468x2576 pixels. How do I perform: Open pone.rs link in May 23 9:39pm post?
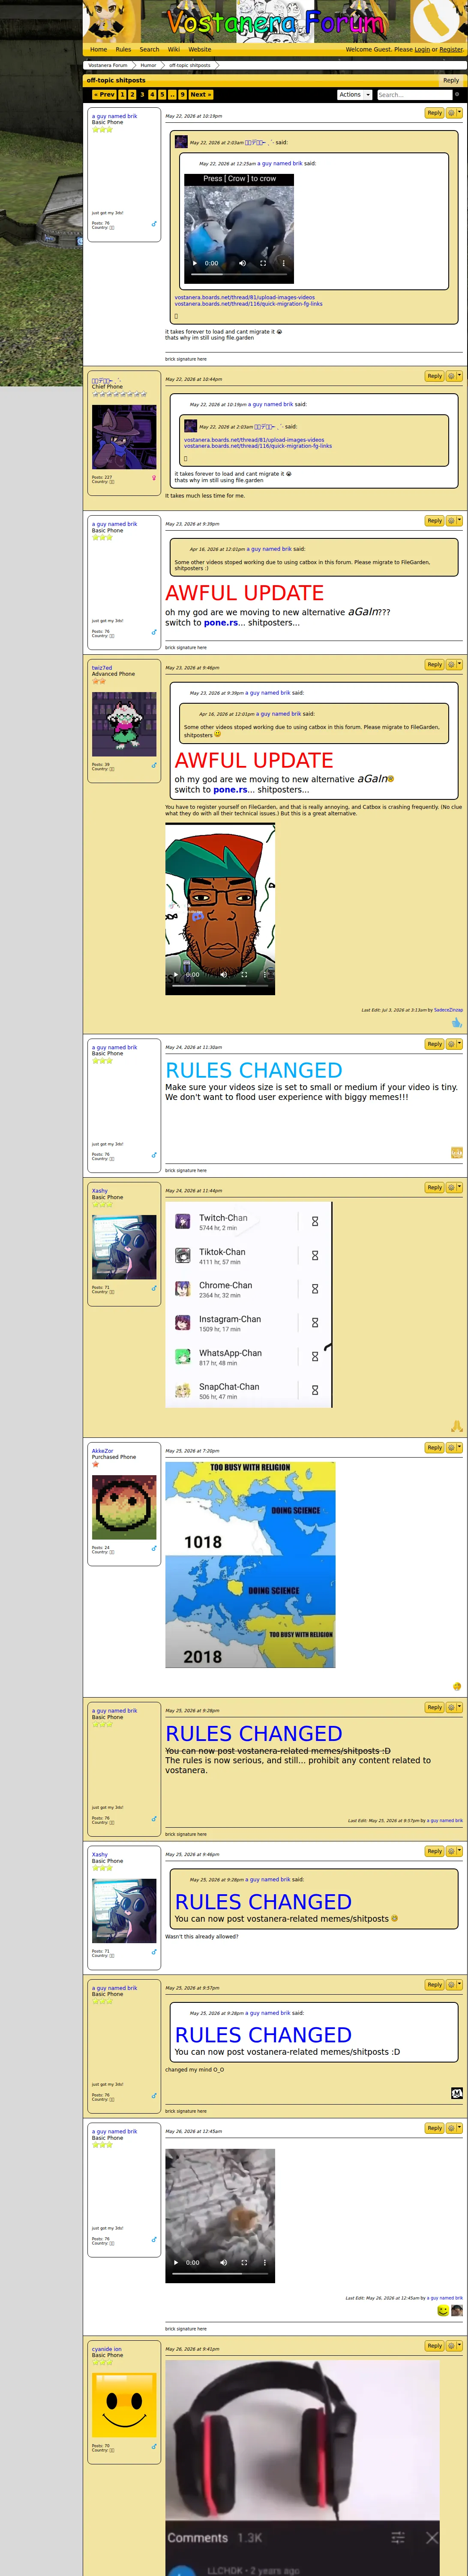[221, 623]
